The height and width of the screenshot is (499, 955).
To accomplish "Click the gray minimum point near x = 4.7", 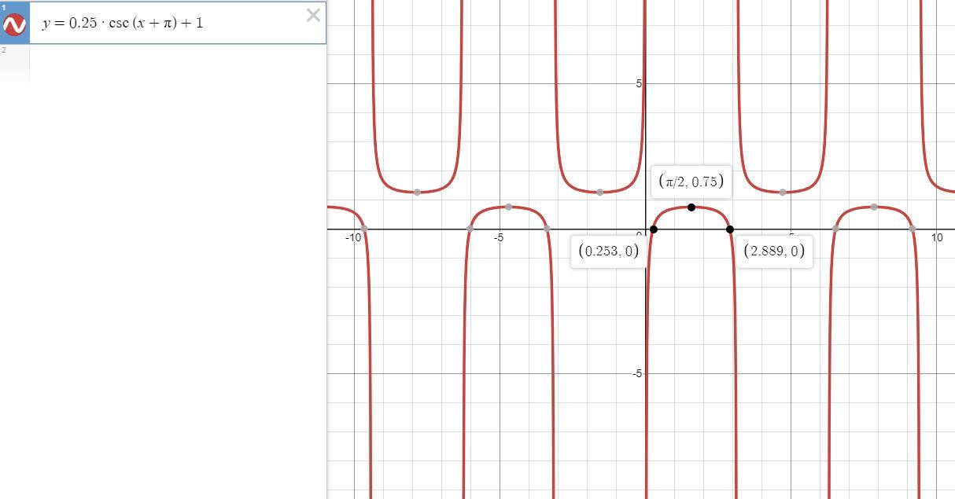I will pyautogui.click(x=783, y=193).
